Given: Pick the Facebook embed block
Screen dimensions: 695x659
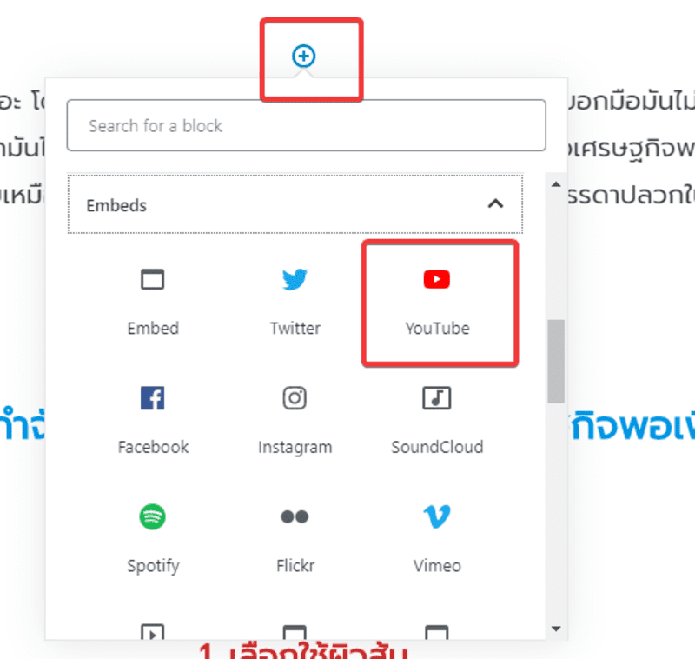Looking at the screenshot, I should pyautogui.click(x=153, y=422).
